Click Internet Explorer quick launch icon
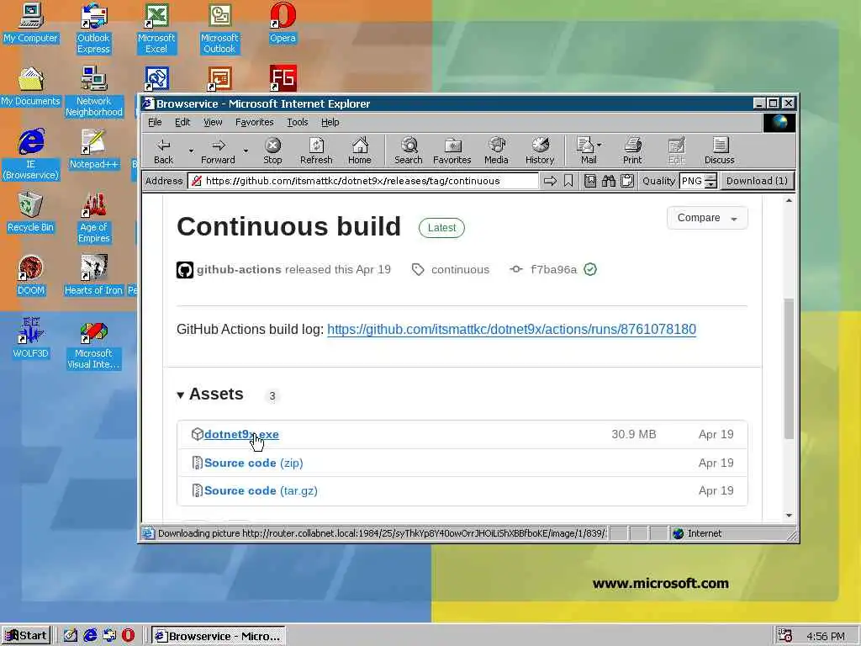 tap(90, 635)
